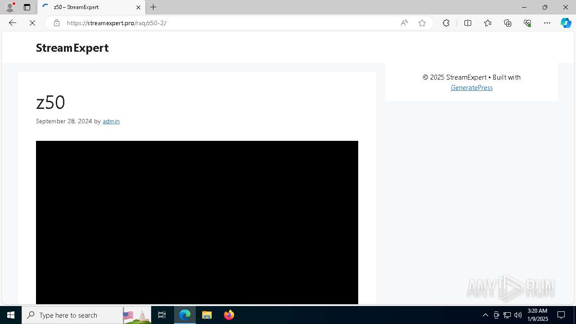576x324 pixels.
Task: Activate Read aloud icon
Action: pos(404,23)
